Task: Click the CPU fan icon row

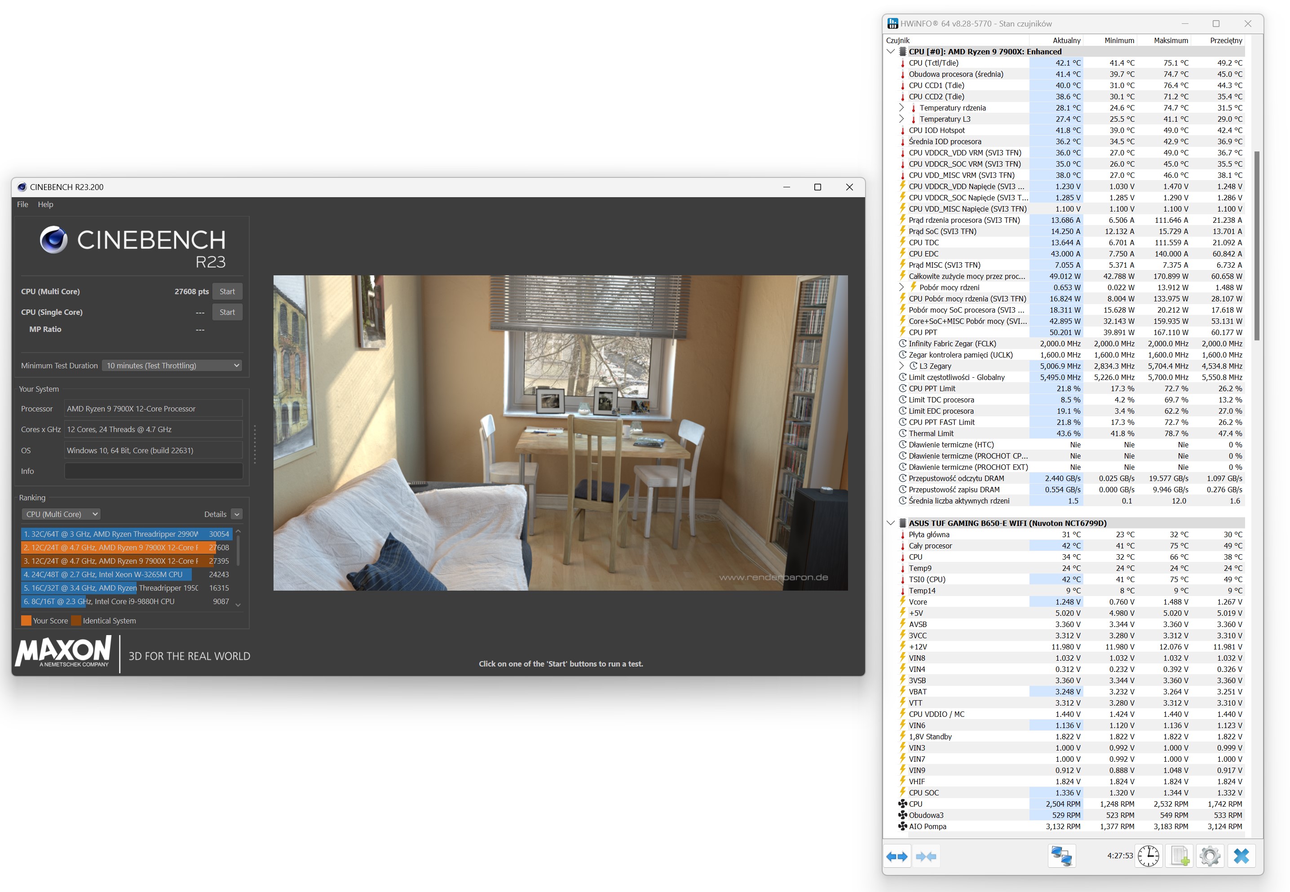Action: (915, 804)
